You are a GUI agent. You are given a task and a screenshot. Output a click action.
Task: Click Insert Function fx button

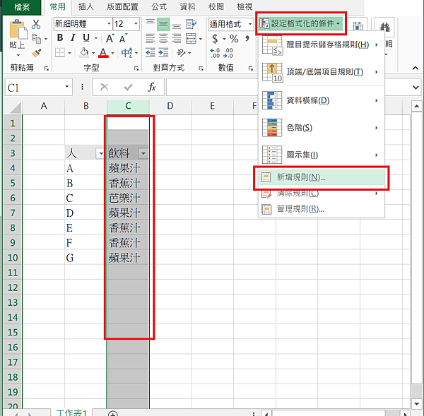point(152,87)
